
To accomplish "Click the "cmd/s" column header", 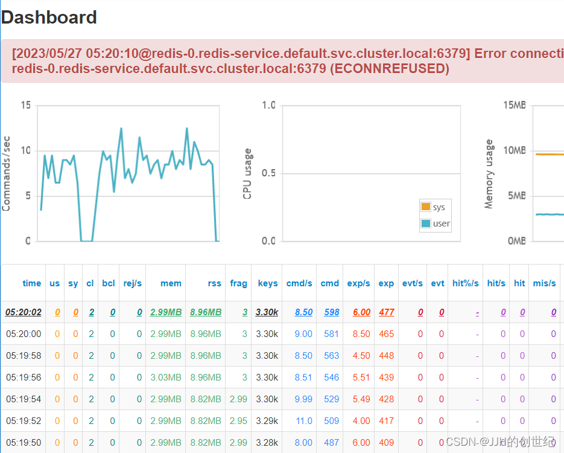I will [299, 283].
